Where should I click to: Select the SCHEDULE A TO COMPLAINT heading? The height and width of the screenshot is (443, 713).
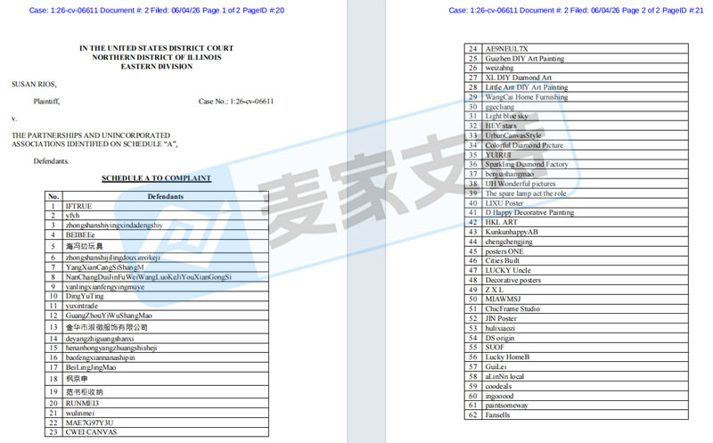[157, 178]
